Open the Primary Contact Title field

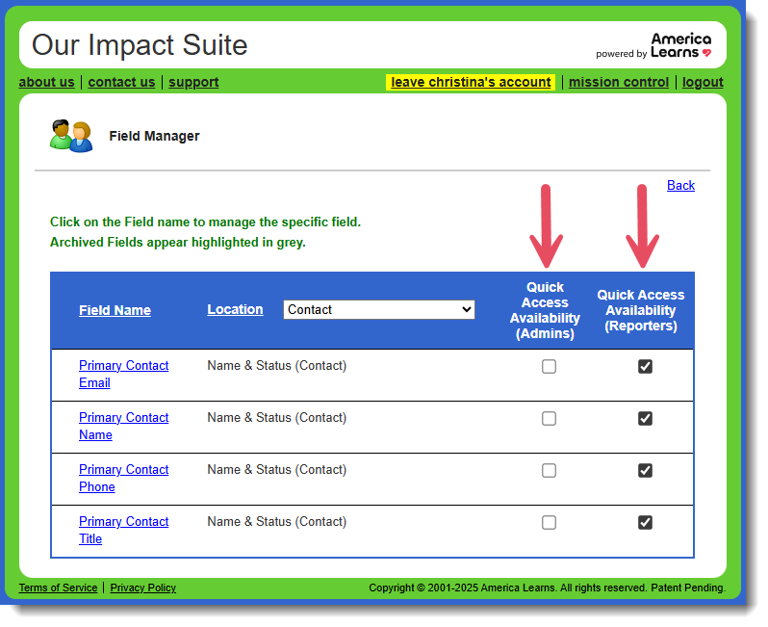pyautogui.click(x=123, y=530)
